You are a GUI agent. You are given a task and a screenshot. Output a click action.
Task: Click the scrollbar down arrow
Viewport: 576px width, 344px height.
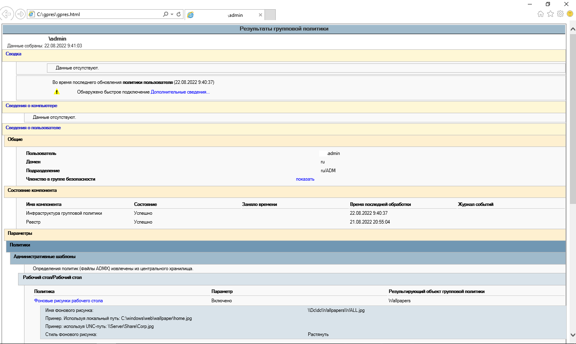(x=573, y=335)
